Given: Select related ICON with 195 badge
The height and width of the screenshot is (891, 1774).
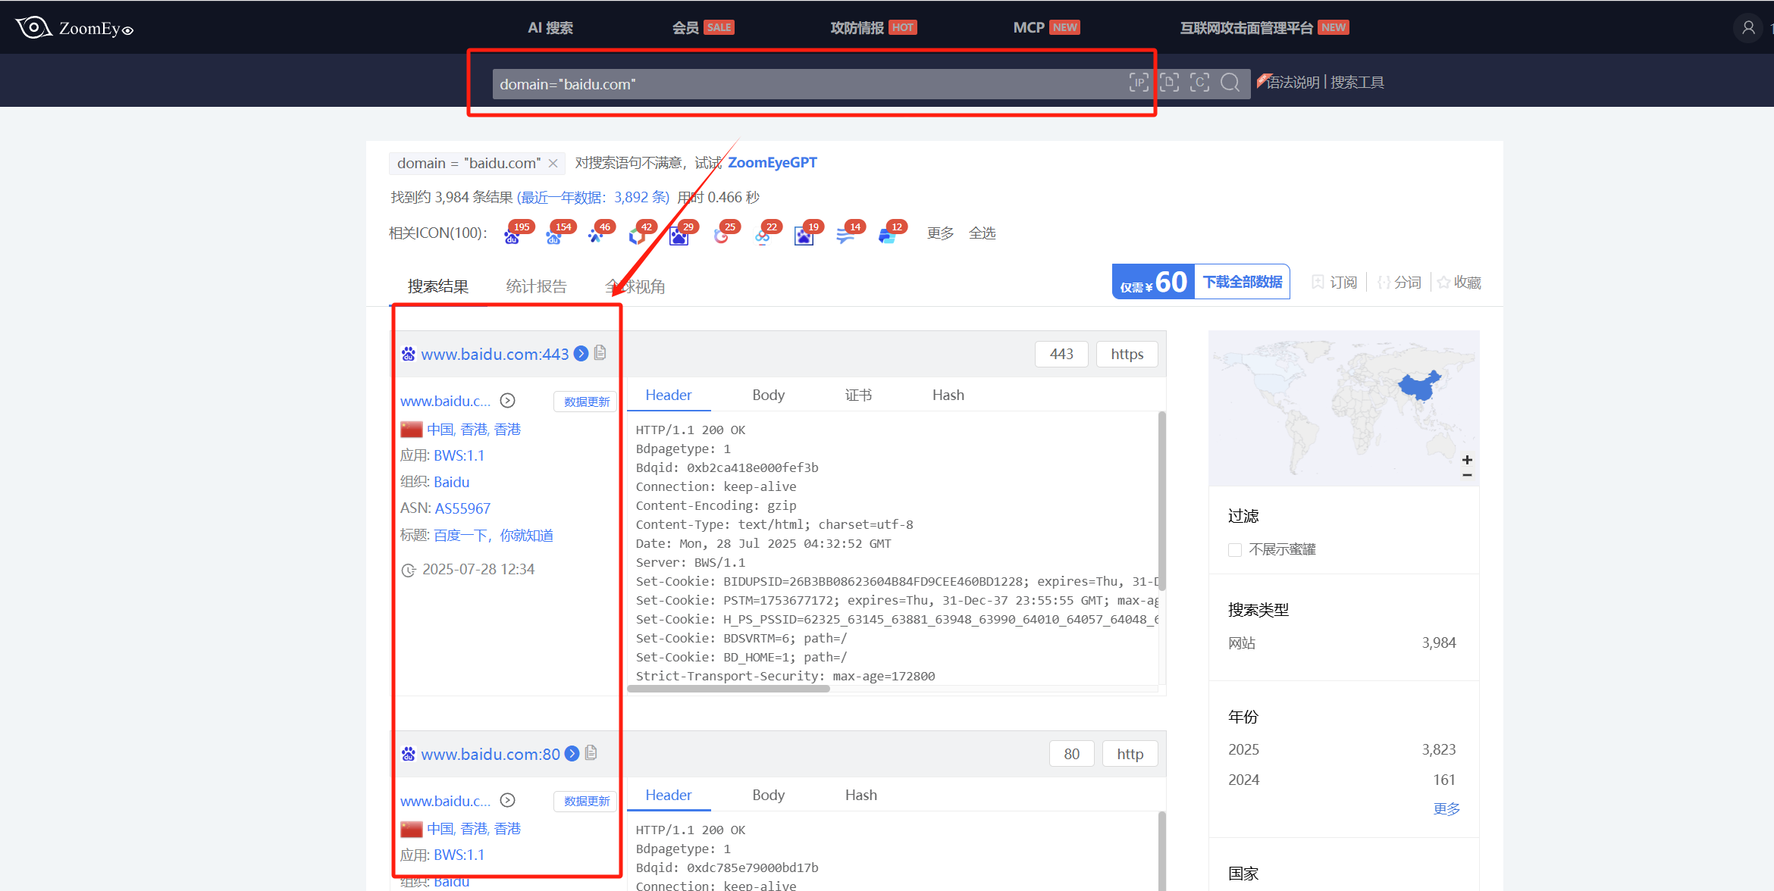Looking at the screenshot, I should (512, 236).
